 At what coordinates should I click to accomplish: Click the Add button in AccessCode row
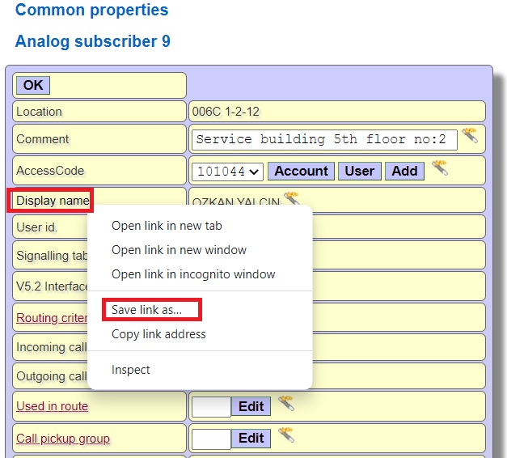coord(404,171)
